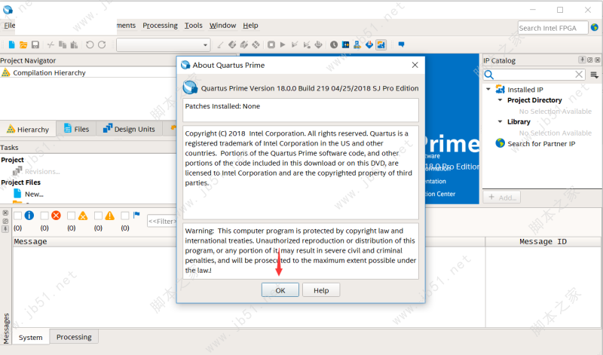Switch to the Design Units tab
Image resolution: width=603 pixels, height=355 pixels.
click(x=129, y=129)
